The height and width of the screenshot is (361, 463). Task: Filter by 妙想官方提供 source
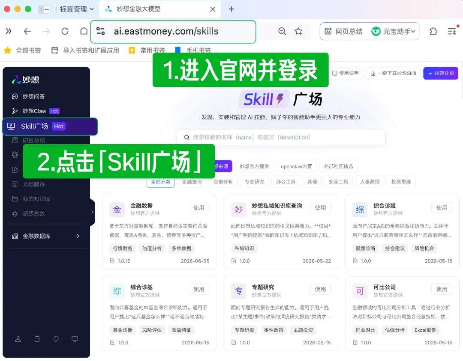[x=254, y=166]
